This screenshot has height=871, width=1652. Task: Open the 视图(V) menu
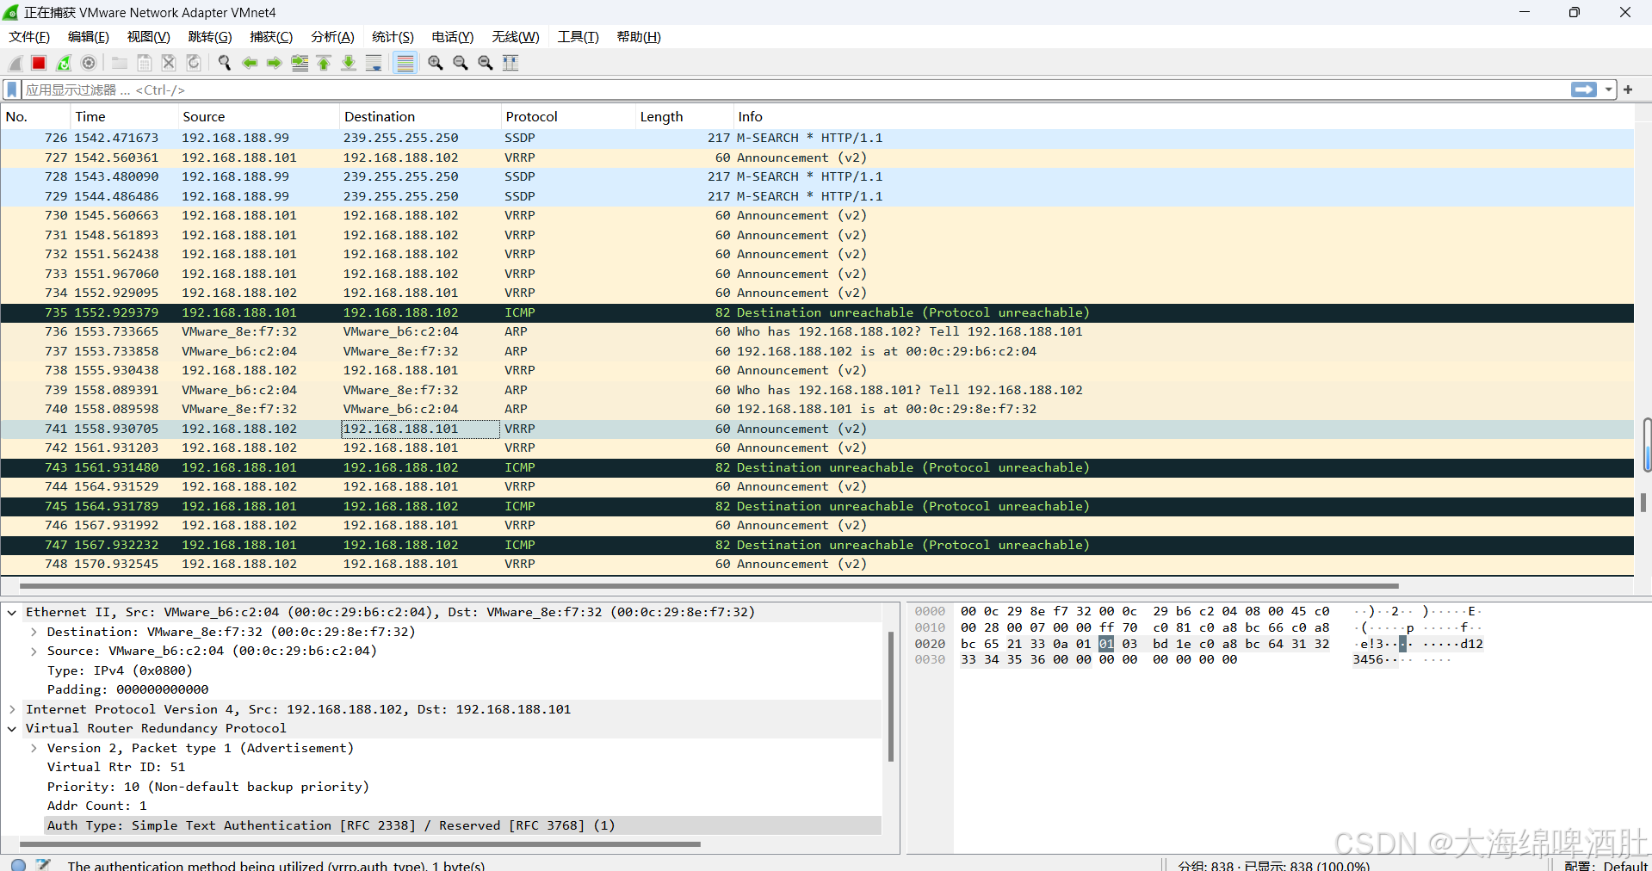149,37
